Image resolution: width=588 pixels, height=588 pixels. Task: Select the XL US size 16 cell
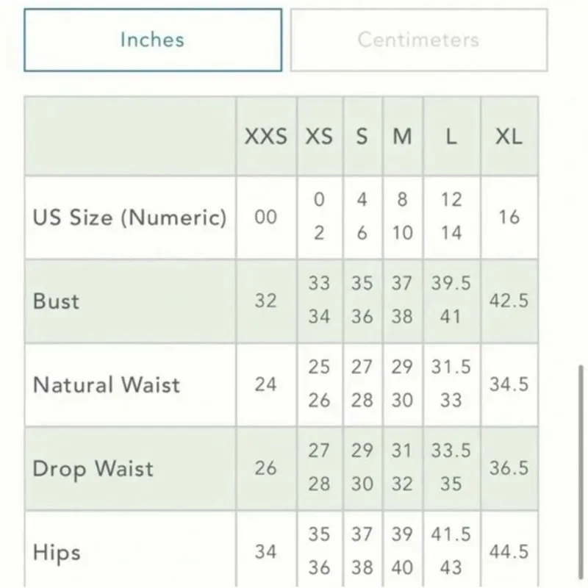[x=509, y=218]
